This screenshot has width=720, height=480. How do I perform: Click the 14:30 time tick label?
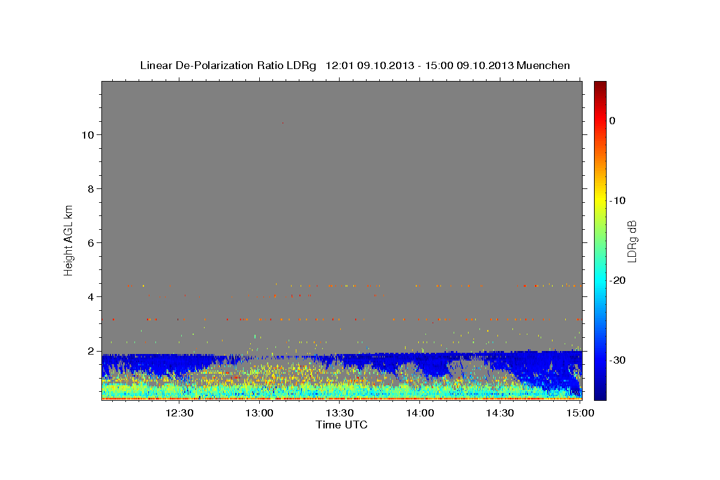click(500, 413)
